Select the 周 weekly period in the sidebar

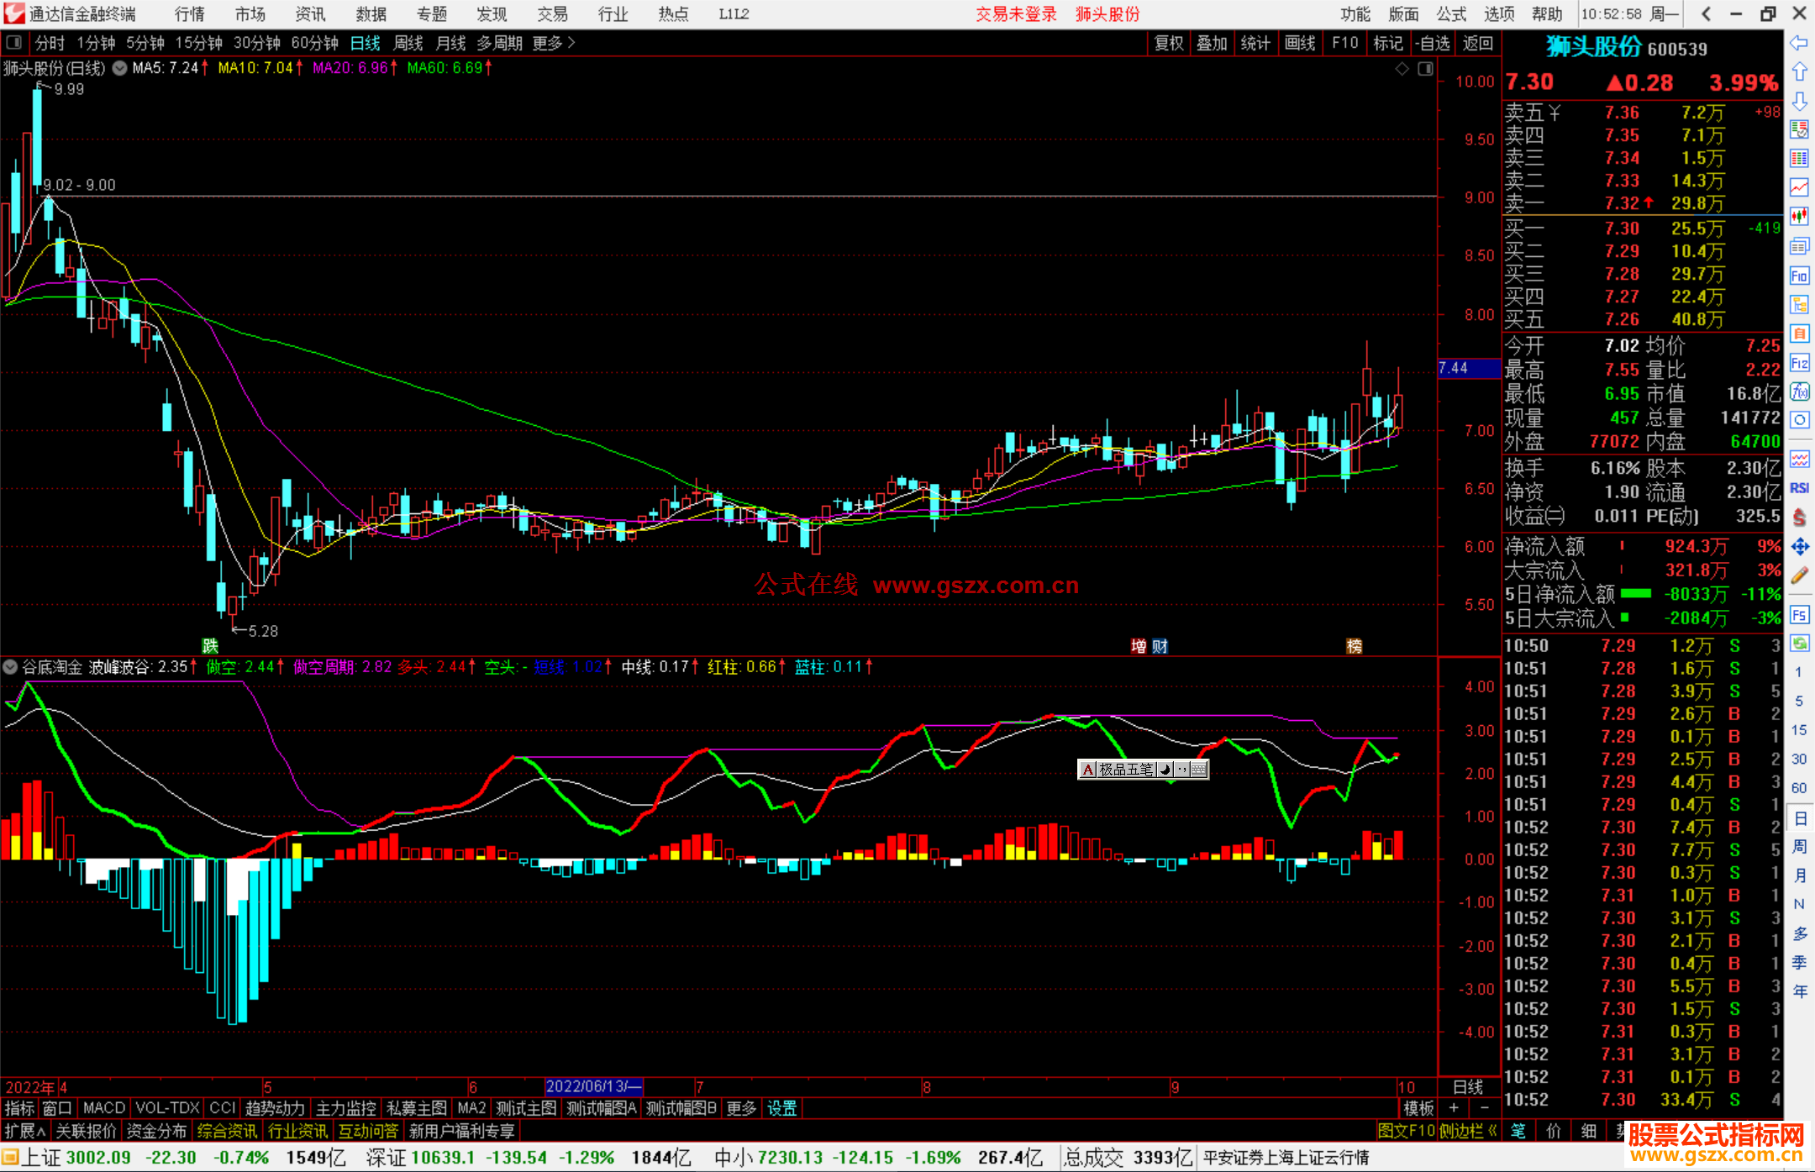(1799, 846)
